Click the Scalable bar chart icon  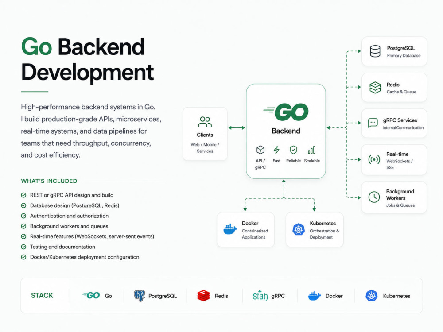(x=311, y=150)
